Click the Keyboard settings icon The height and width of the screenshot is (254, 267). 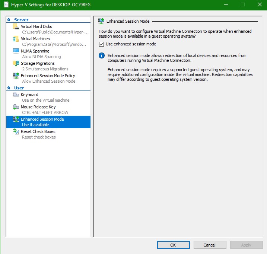pos(16,95)
